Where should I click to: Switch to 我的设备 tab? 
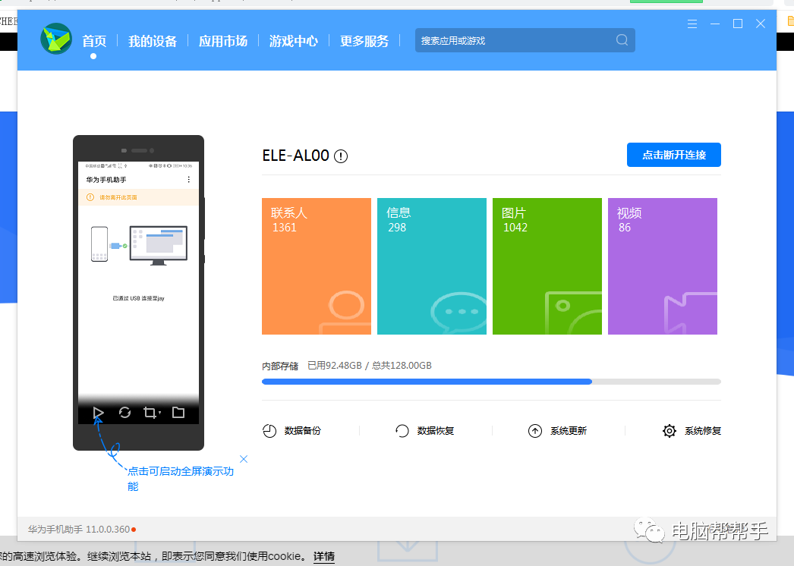153,41
